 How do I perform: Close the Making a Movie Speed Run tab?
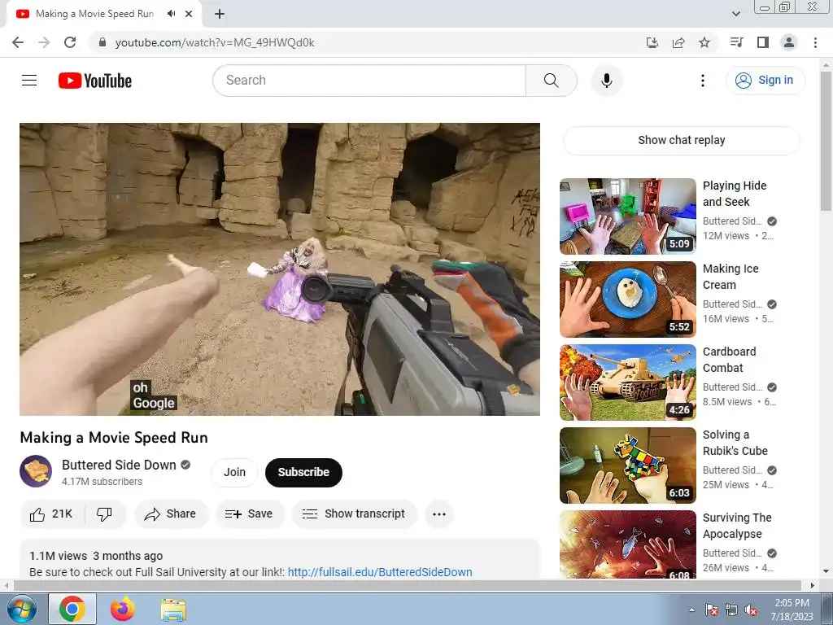189,14
